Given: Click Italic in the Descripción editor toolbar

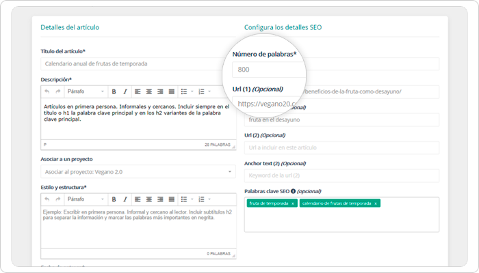Looking at the screenshot, I should 125,91.
